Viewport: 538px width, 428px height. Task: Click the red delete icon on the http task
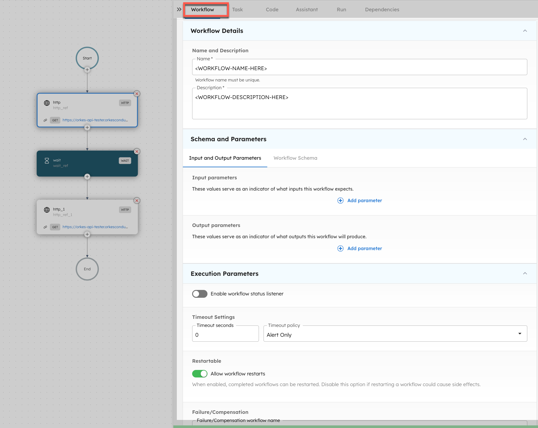(x=137, y=94)
